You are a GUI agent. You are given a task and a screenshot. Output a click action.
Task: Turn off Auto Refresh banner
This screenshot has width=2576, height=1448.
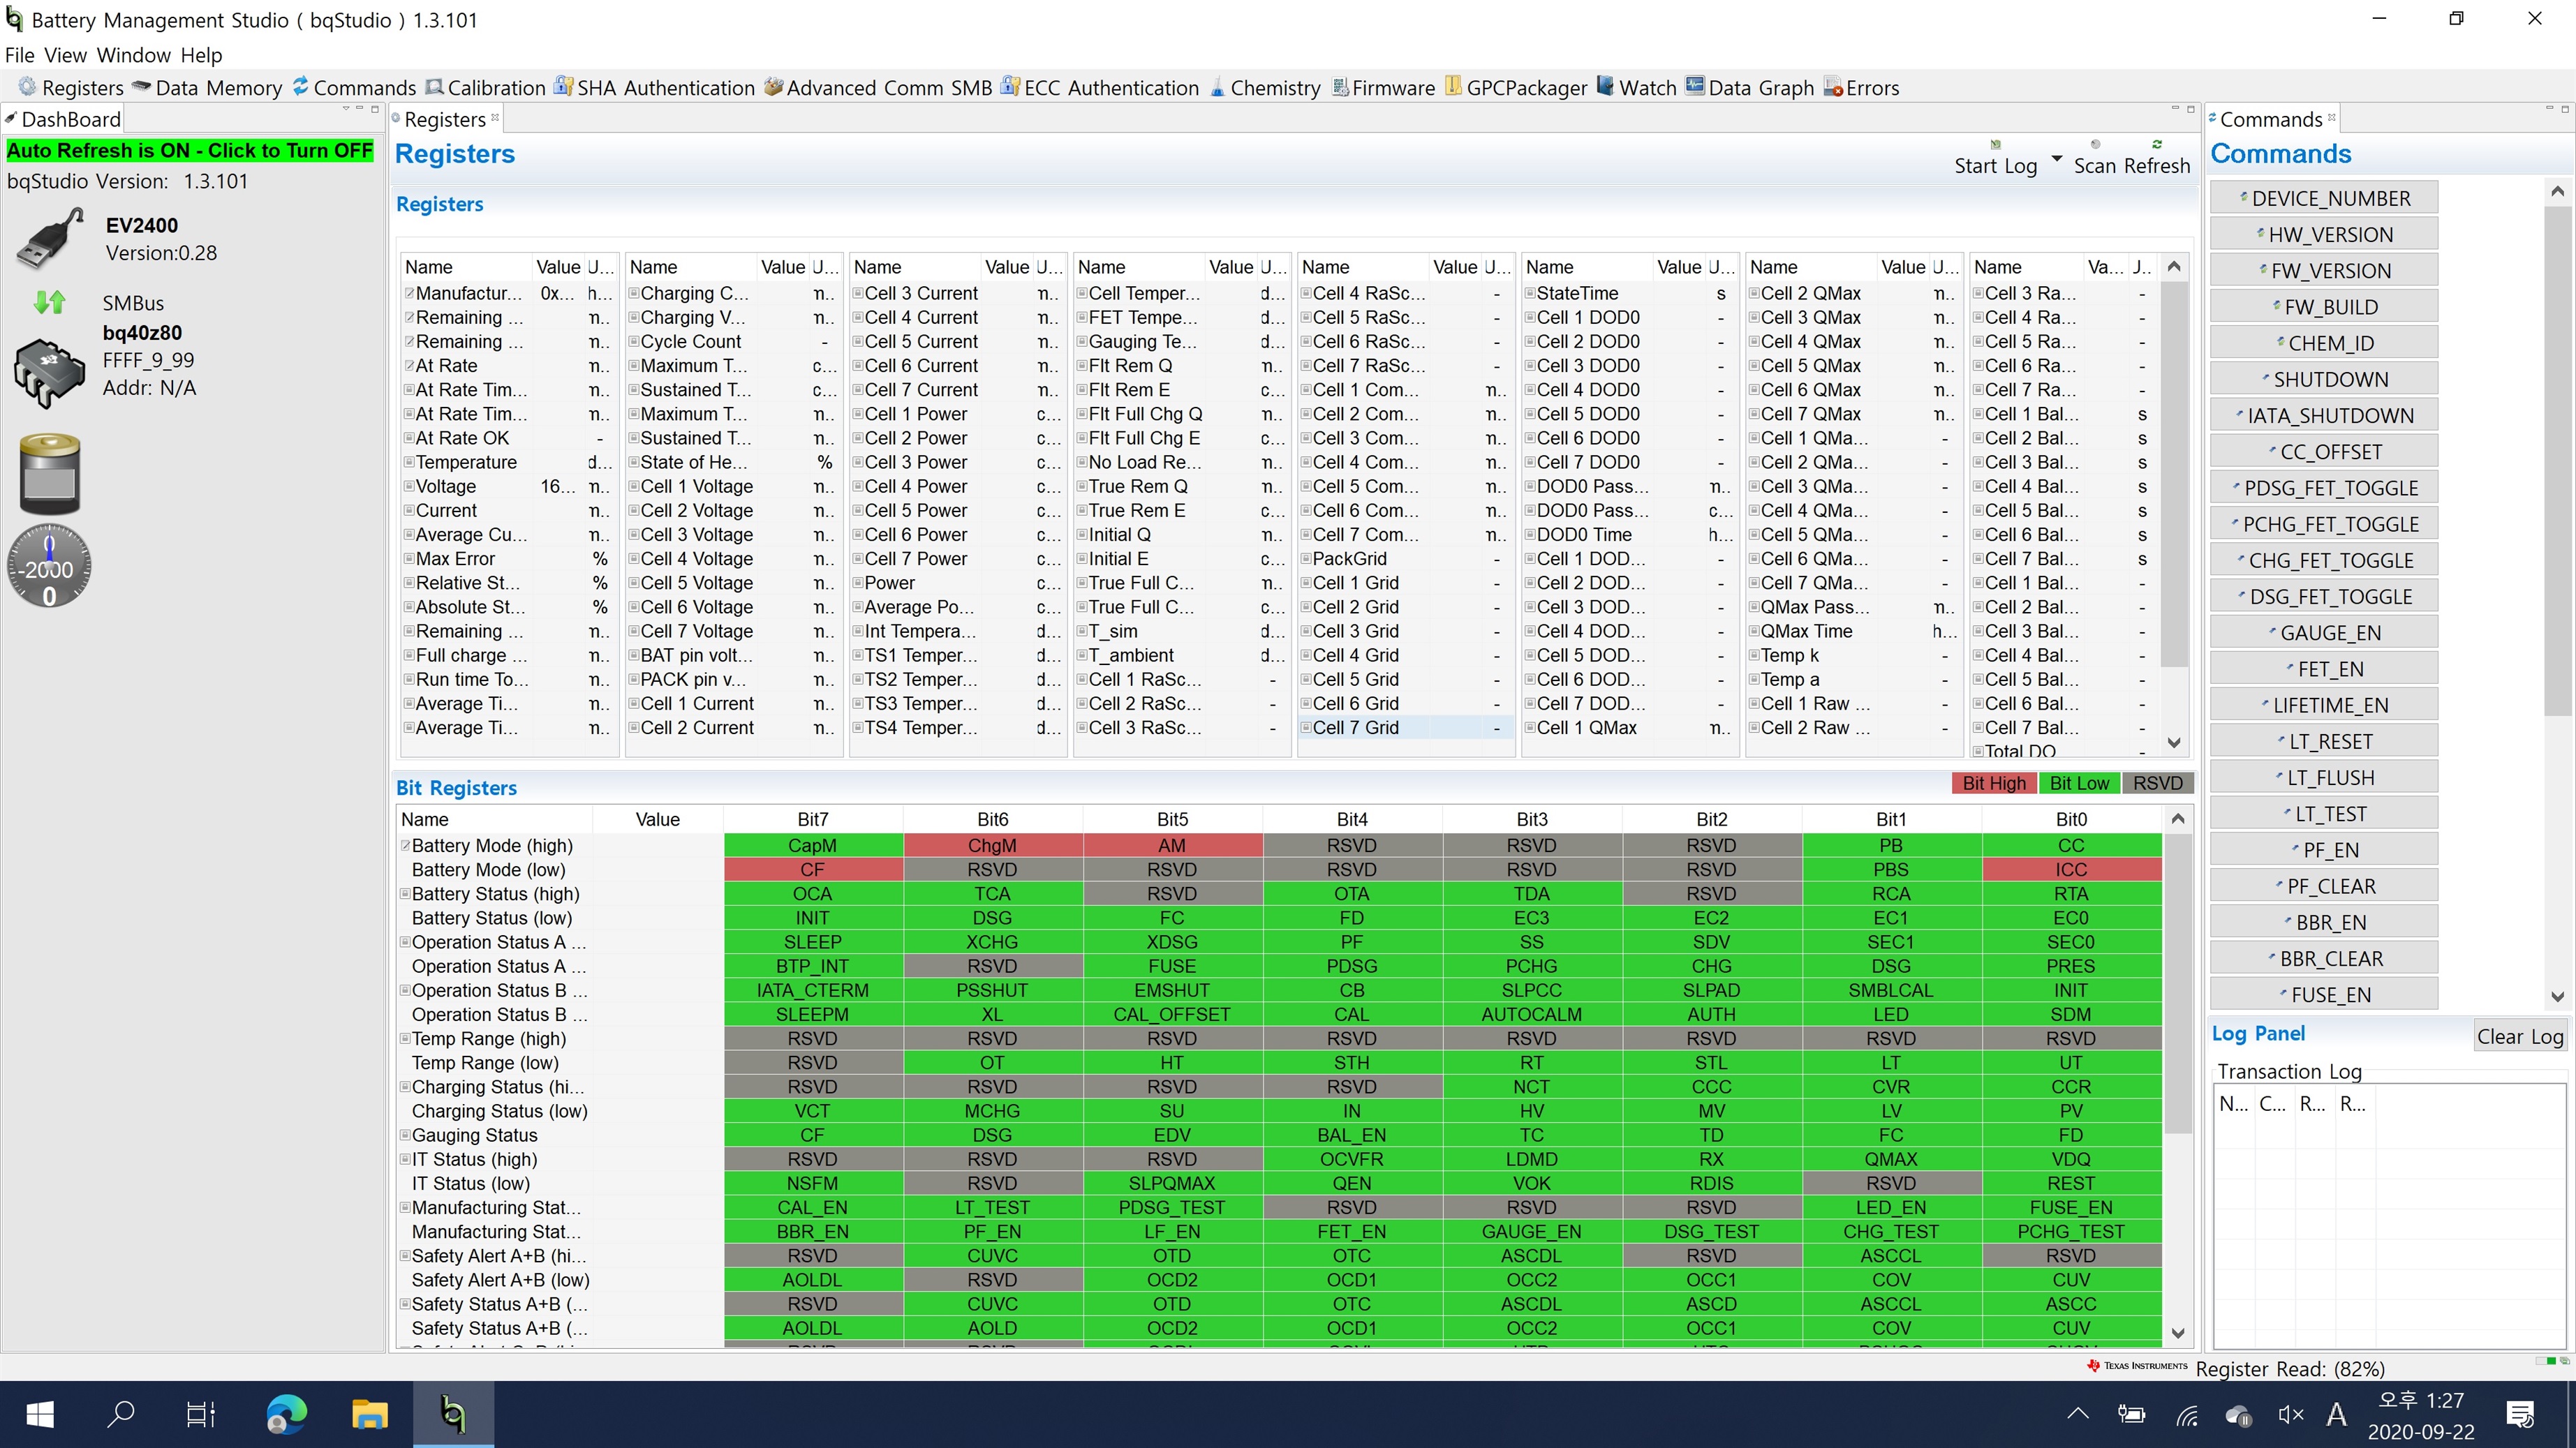coord(190,150)
